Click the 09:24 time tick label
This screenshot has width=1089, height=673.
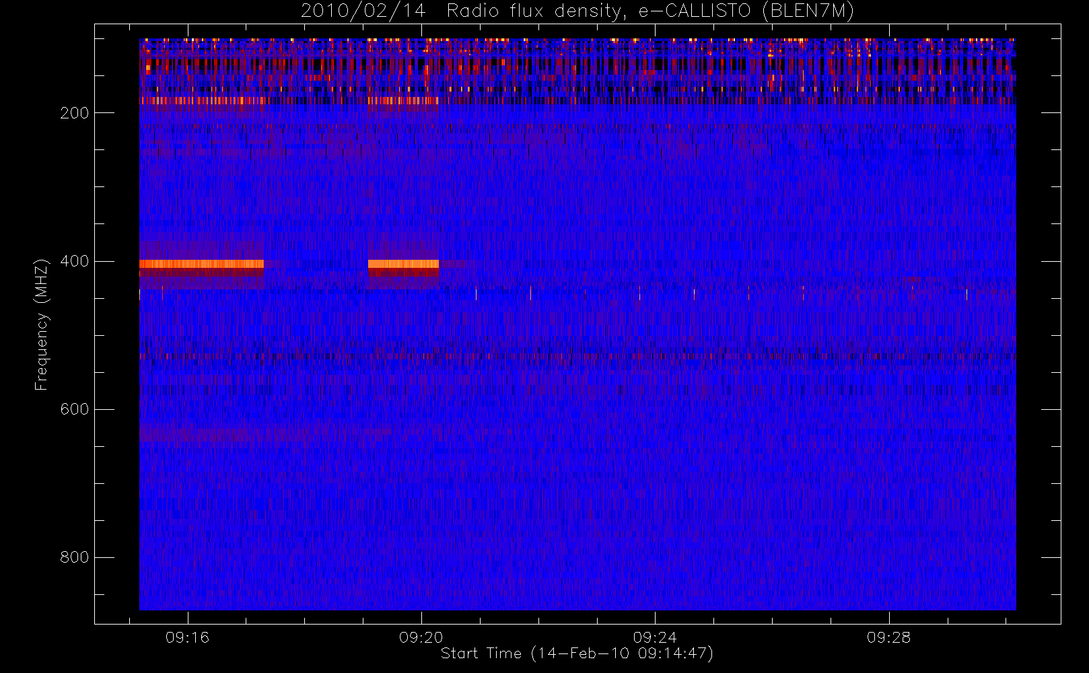[x=655, y=637]
